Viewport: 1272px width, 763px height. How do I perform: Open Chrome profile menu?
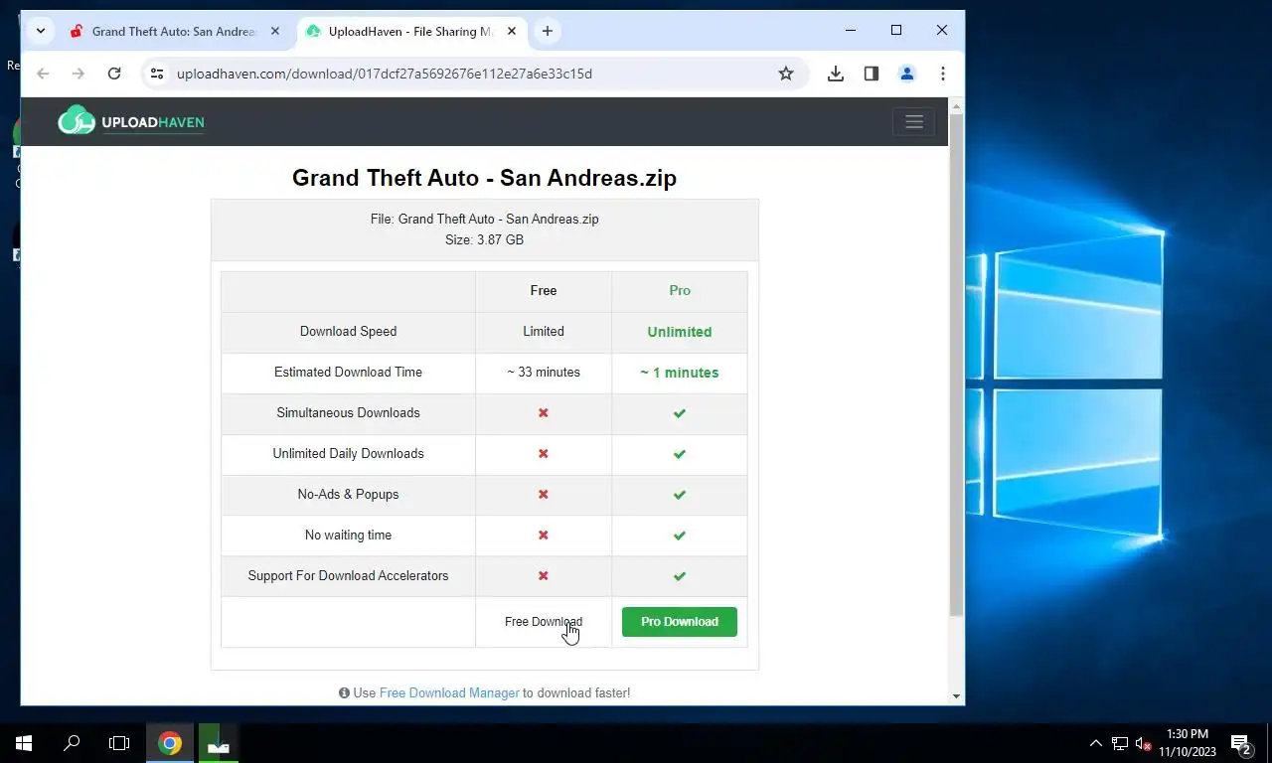coord(906,74)
